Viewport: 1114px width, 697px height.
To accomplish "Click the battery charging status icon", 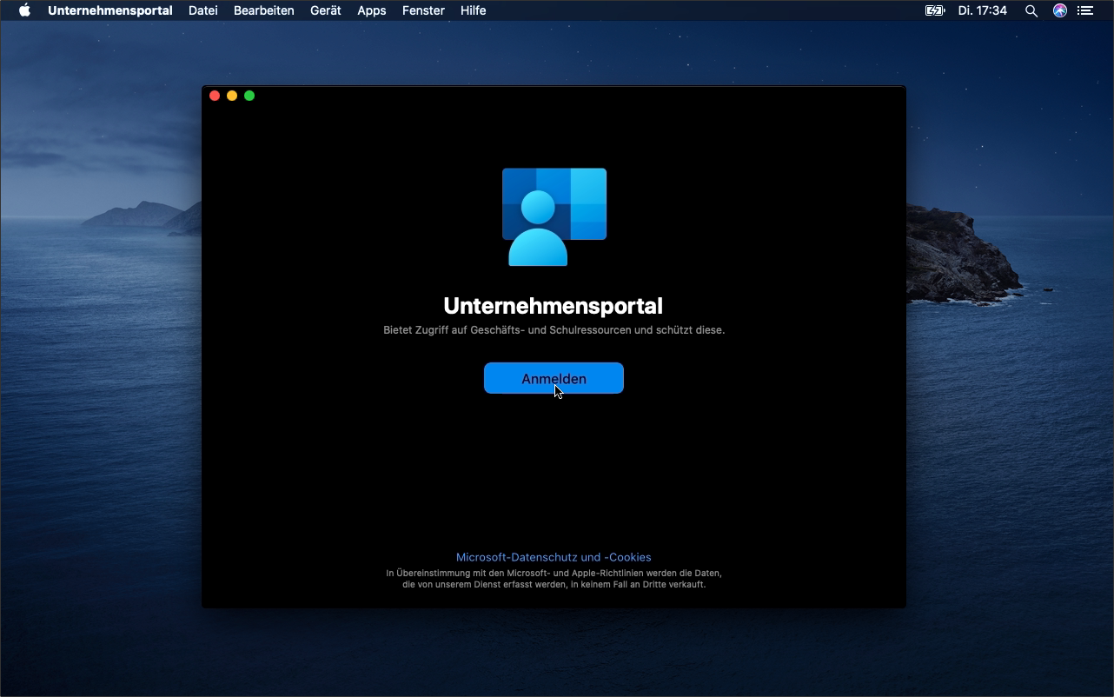I will coord(934,10).
